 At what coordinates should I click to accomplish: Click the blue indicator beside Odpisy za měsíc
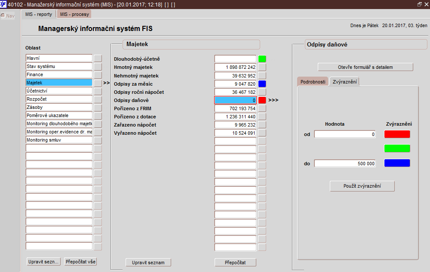click(262, 84)
